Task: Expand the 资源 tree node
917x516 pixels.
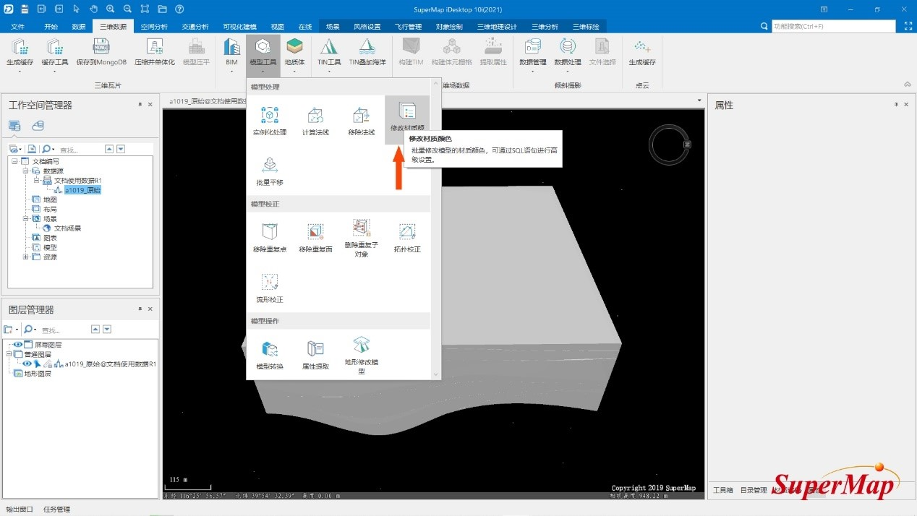Action: pos(26,257)
